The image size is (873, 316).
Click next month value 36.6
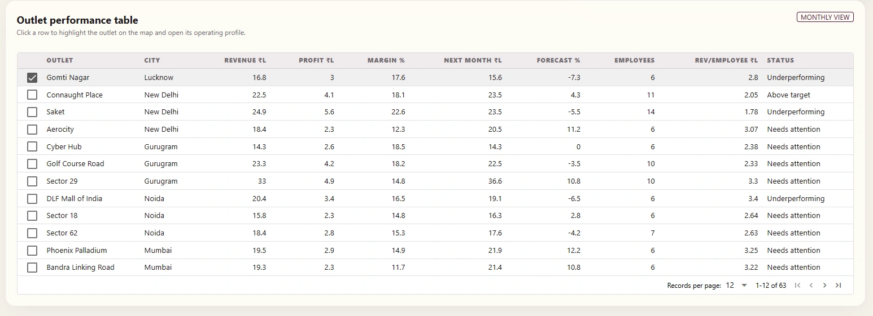point(495,181)
